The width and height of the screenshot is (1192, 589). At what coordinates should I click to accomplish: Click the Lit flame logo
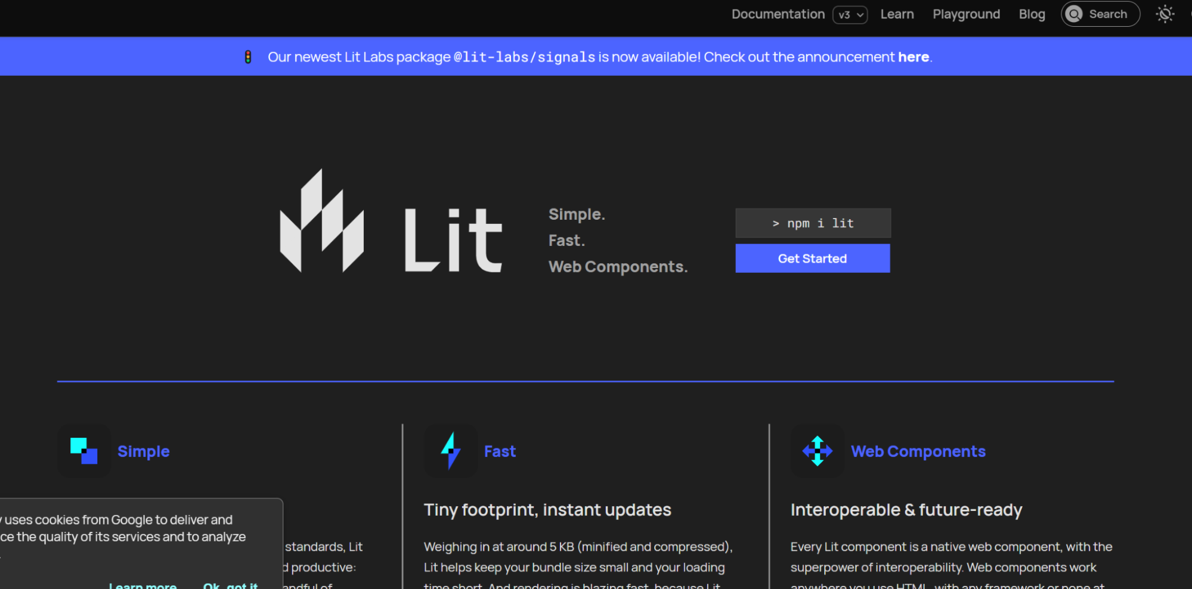[321, 220]
